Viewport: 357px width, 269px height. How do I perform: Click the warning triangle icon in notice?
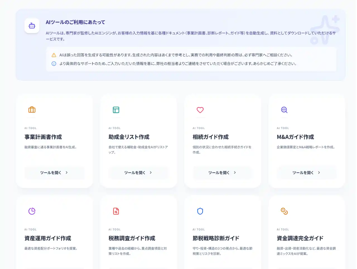[x=54, y=55]
